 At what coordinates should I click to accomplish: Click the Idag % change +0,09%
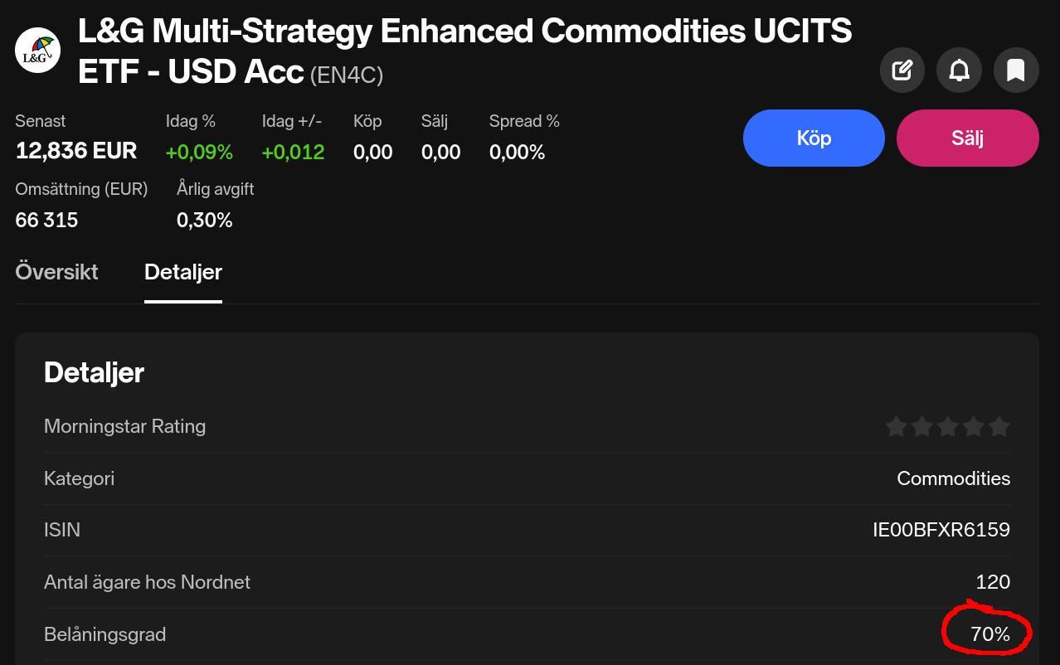(x=199, y=153)
